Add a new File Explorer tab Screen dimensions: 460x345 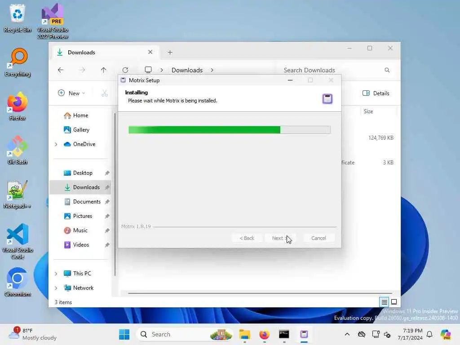point(170,53)
